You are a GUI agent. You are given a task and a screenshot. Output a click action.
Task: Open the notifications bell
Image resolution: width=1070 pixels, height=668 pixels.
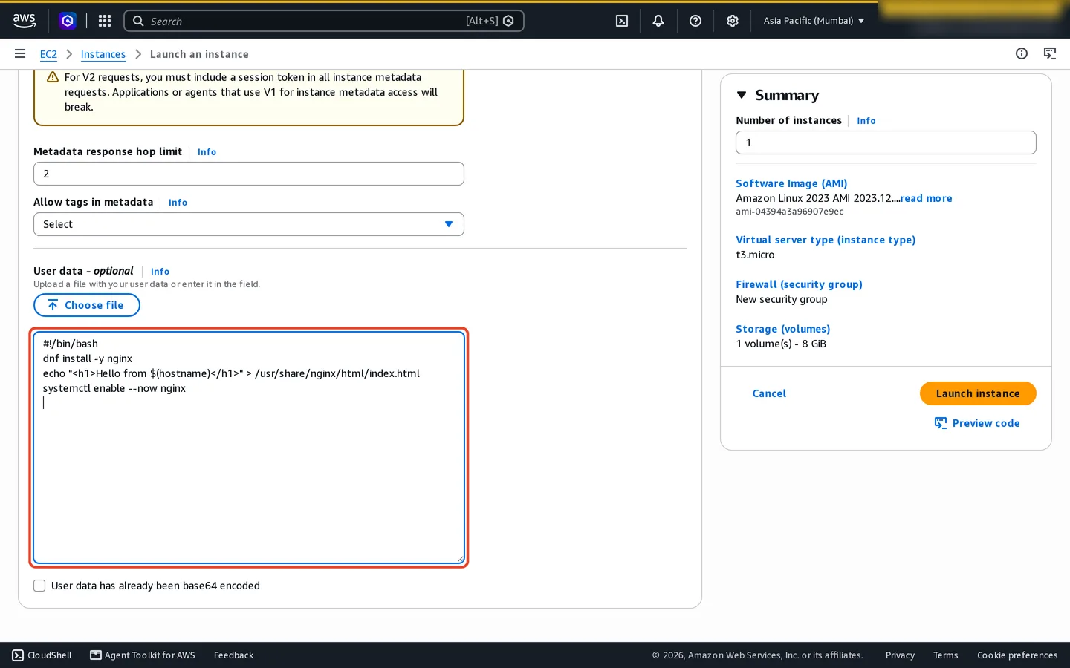[658, 21]
